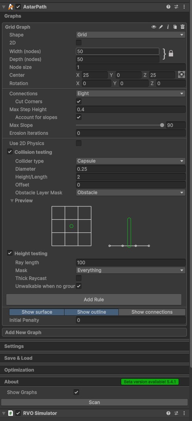The width and height of the screenshot is (192, 421).
Task: Click the Add Rule button
Action: coord(94,299)
